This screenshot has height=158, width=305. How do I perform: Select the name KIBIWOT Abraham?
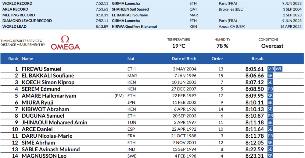[x=45, y=109]
